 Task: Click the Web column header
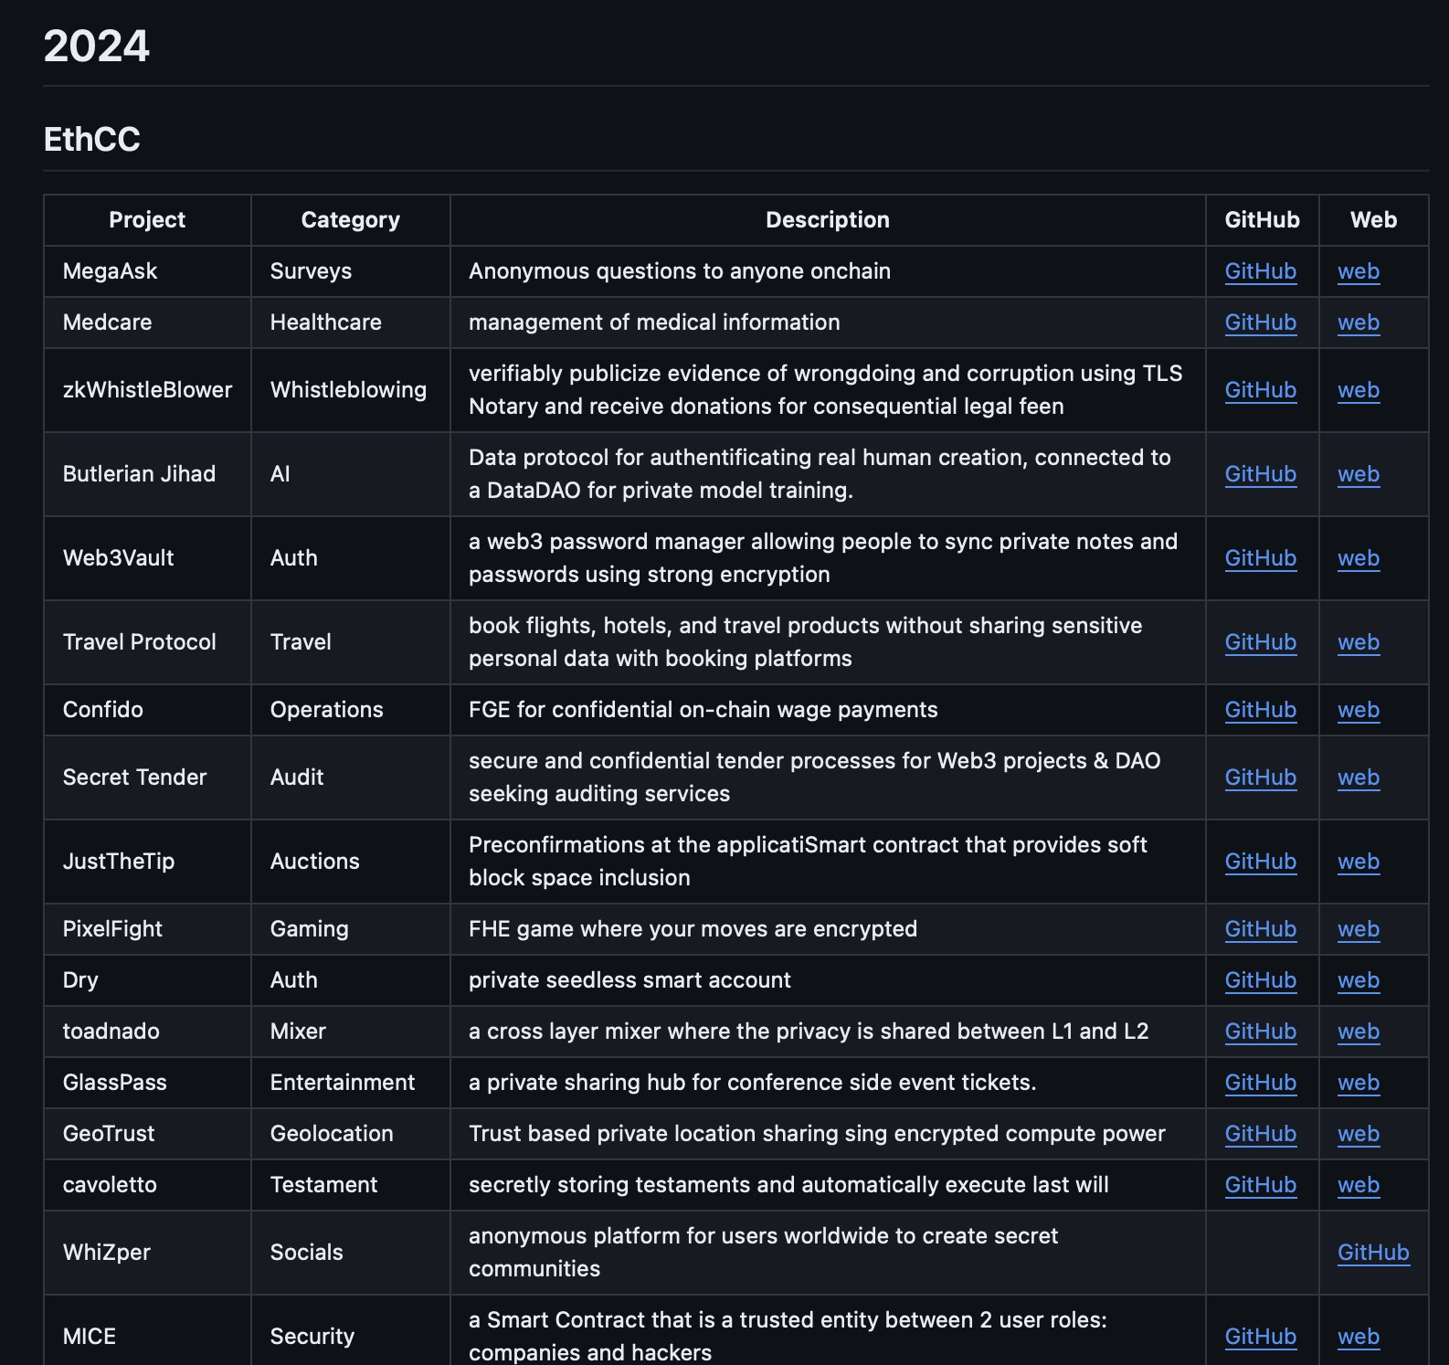click(1373, 220)
